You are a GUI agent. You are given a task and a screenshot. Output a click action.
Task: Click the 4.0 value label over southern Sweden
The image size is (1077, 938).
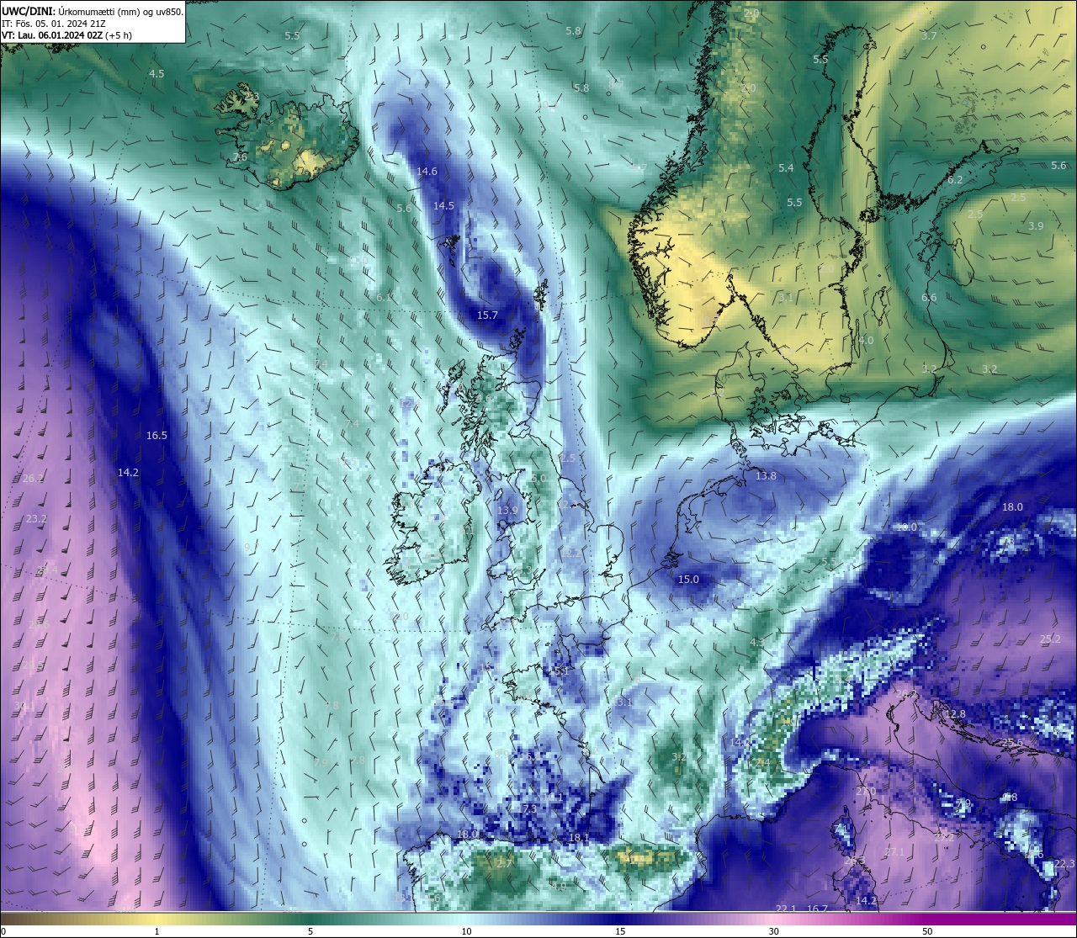pos(867,340)
